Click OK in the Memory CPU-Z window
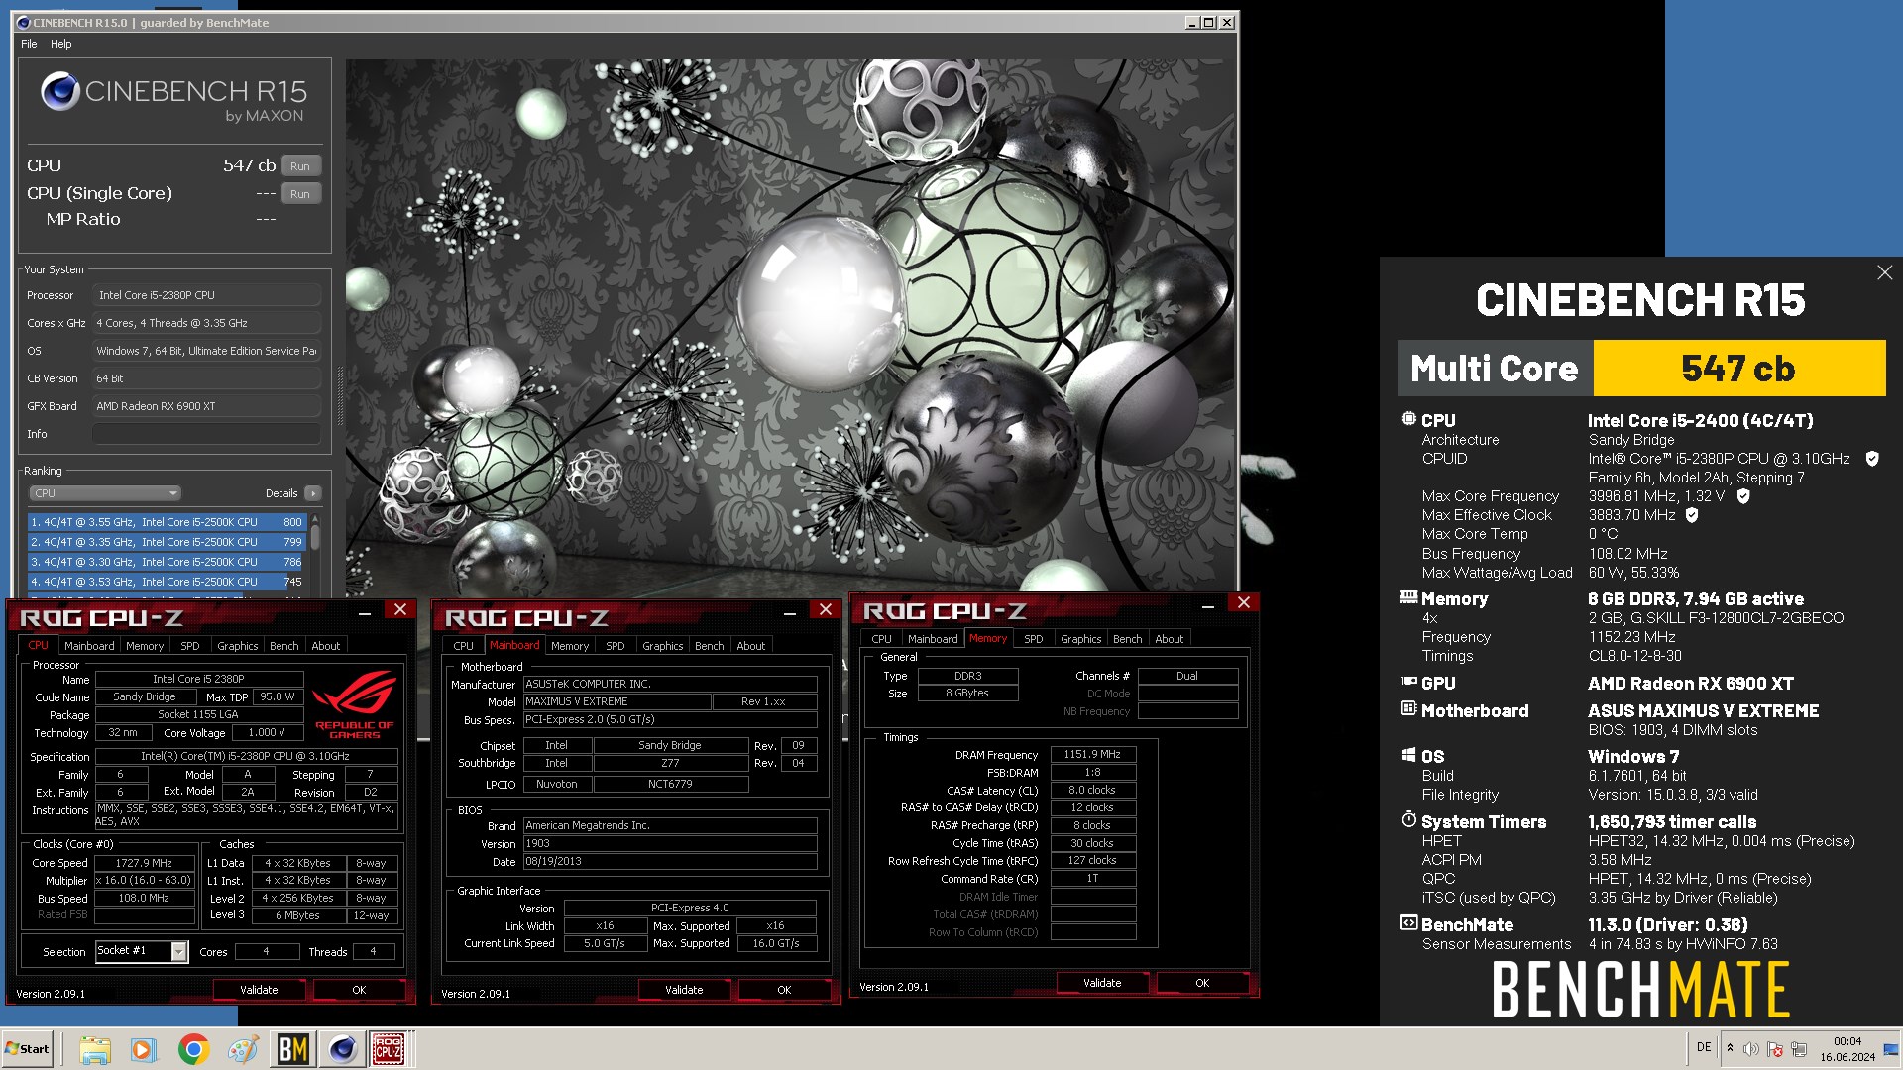The height and width of the screenshot is (1070, 1903). click(x=1202, y=983)
